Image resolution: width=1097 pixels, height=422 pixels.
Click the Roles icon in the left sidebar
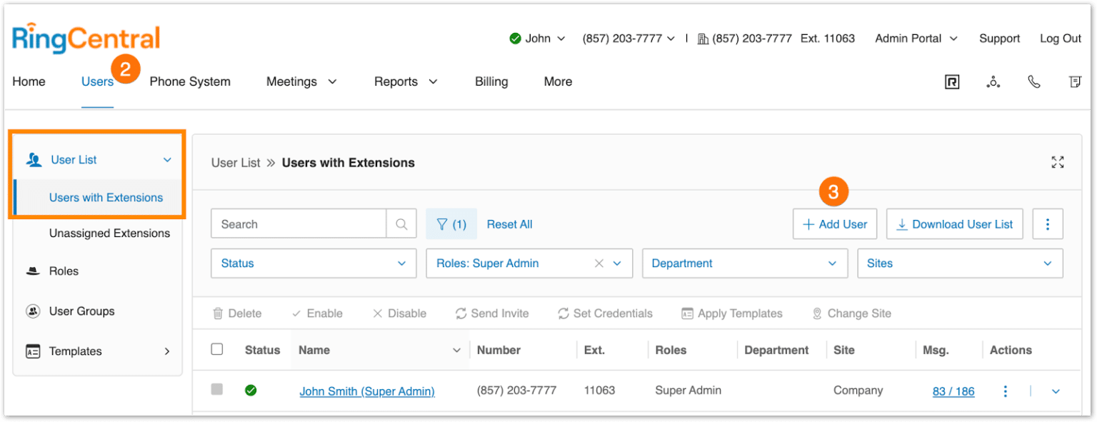pyautogui.click(x=32, y=271)
